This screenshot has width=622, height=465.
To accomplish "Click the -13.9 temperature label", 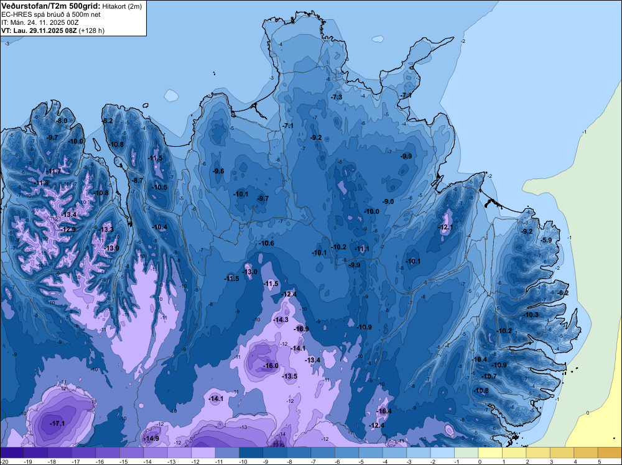I will click(x=111, y=248).
